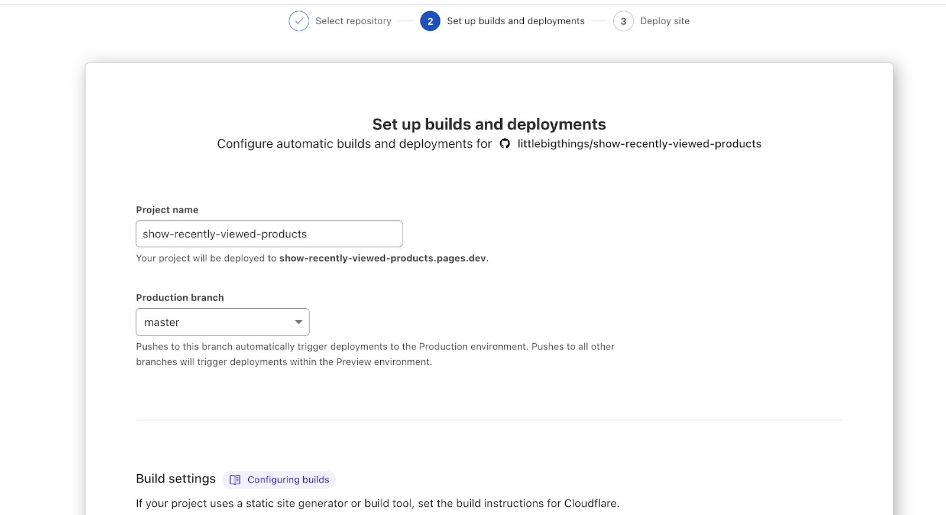This screenshot has height=515, width=946.
Task: Open the Production branch dropdown
Action: (222, 322)
